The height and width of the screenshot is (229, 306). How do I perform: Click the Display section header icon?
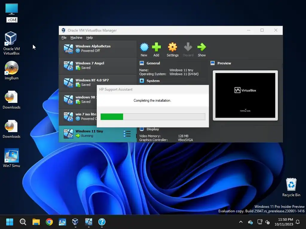point(142,129)
